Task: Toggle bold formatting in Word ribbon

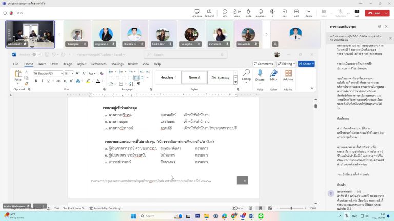Action: coord(35,81)
